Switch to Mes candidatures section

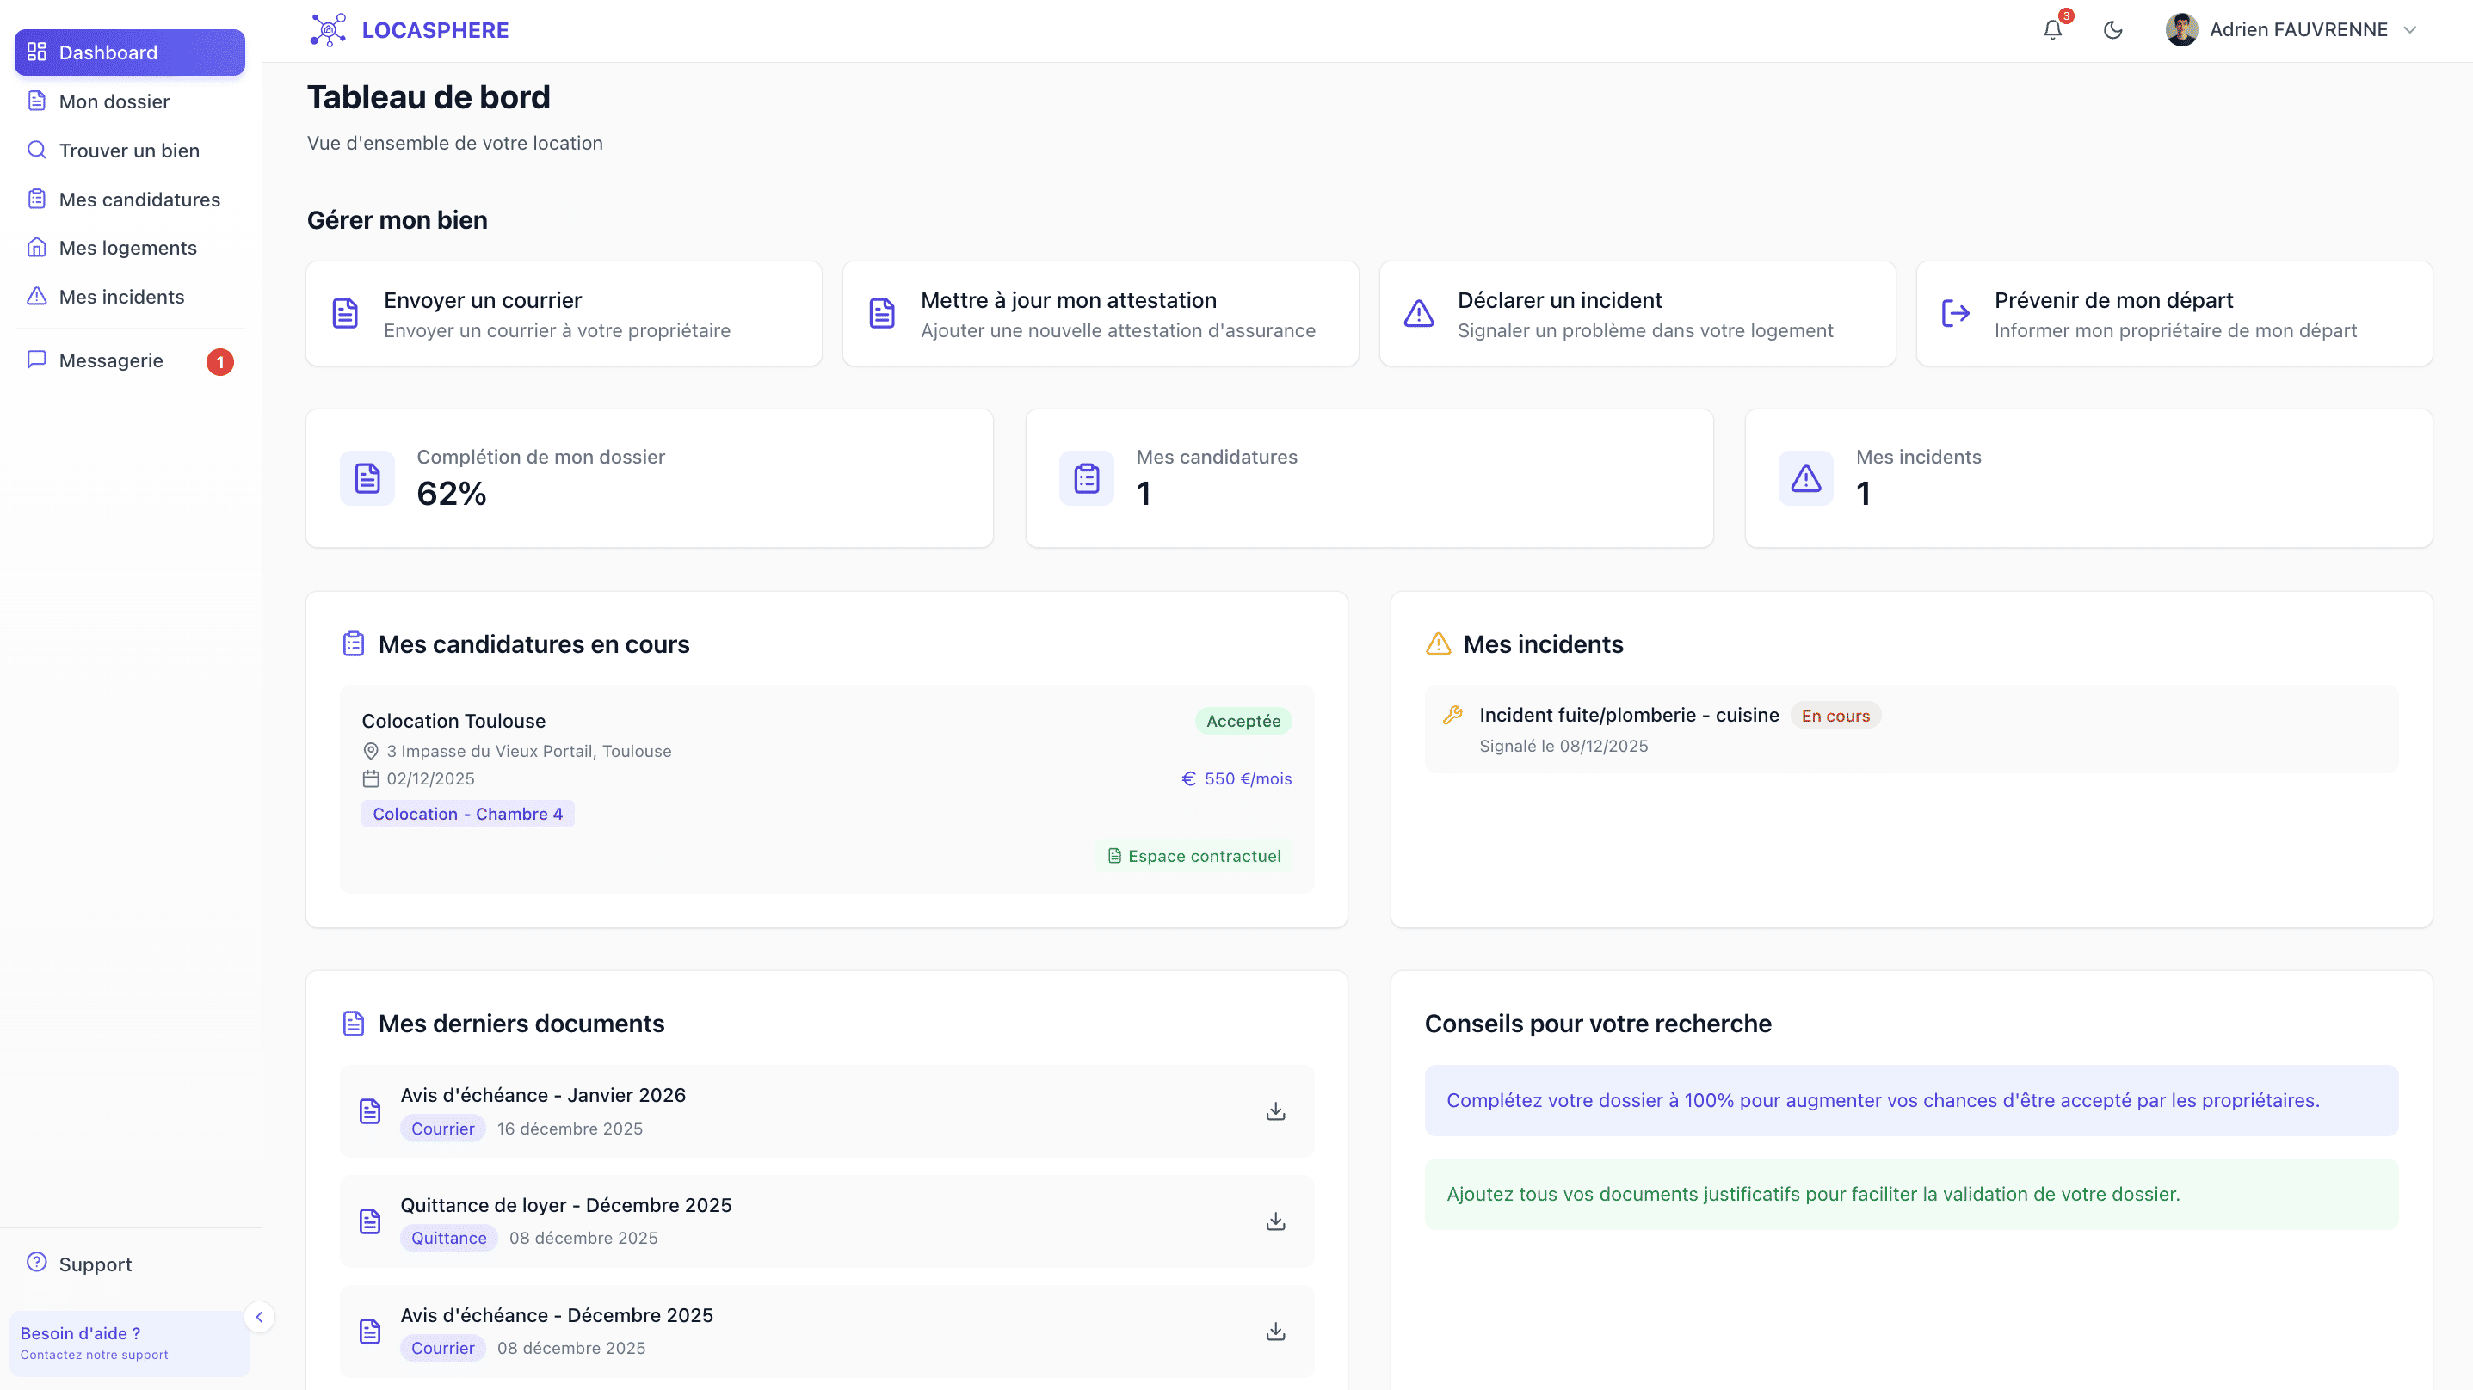[139, 199]
